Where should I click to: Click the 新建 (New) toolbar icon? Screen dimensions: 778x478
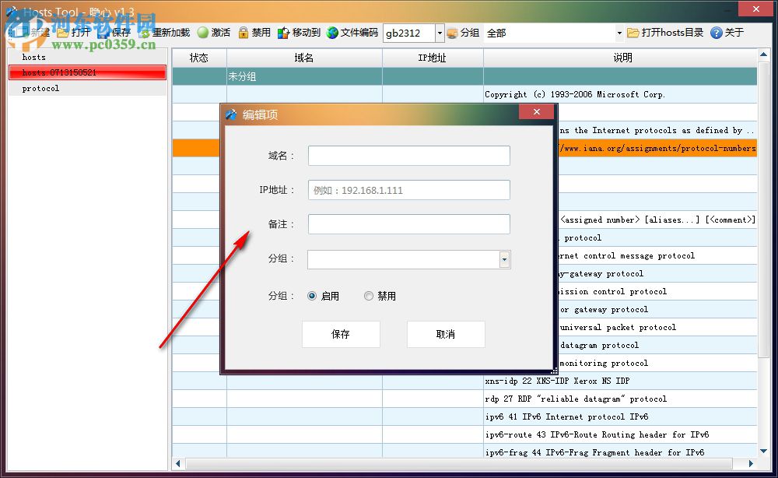[x=34, y=33]
